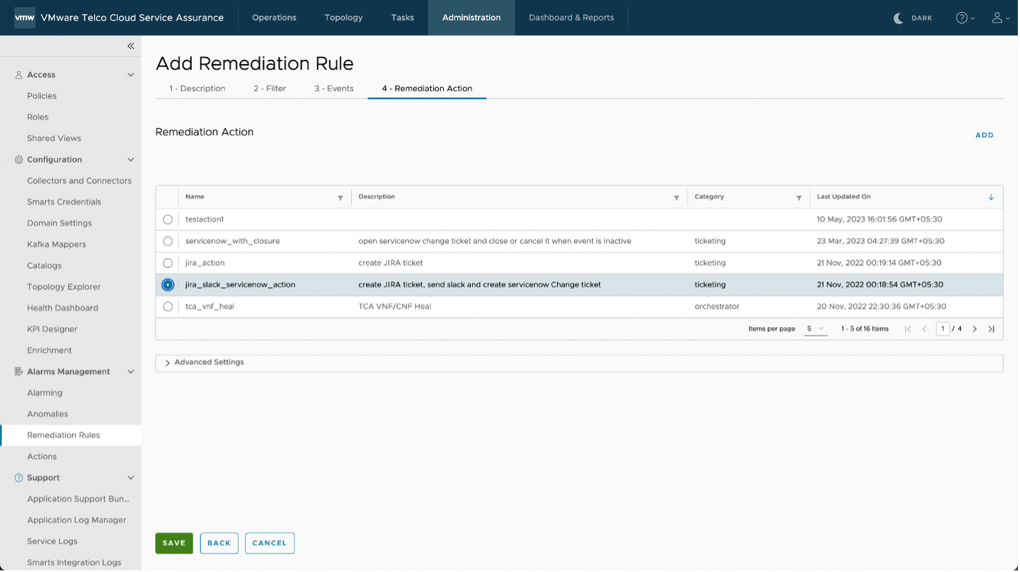Select the servicenow_with_closure radio button

(168, 241)
